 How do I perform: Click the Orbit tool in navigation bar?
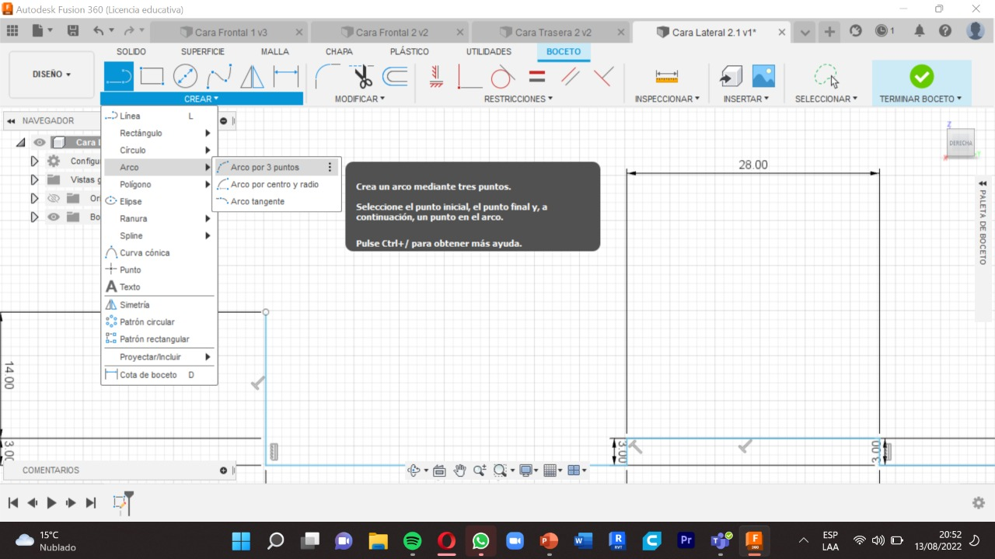tap(414, 470)
